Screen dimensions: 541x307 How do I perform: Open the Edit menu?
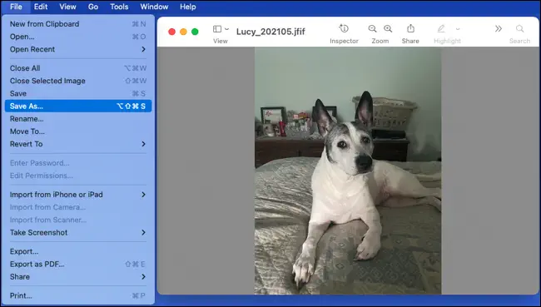(41, 7)
